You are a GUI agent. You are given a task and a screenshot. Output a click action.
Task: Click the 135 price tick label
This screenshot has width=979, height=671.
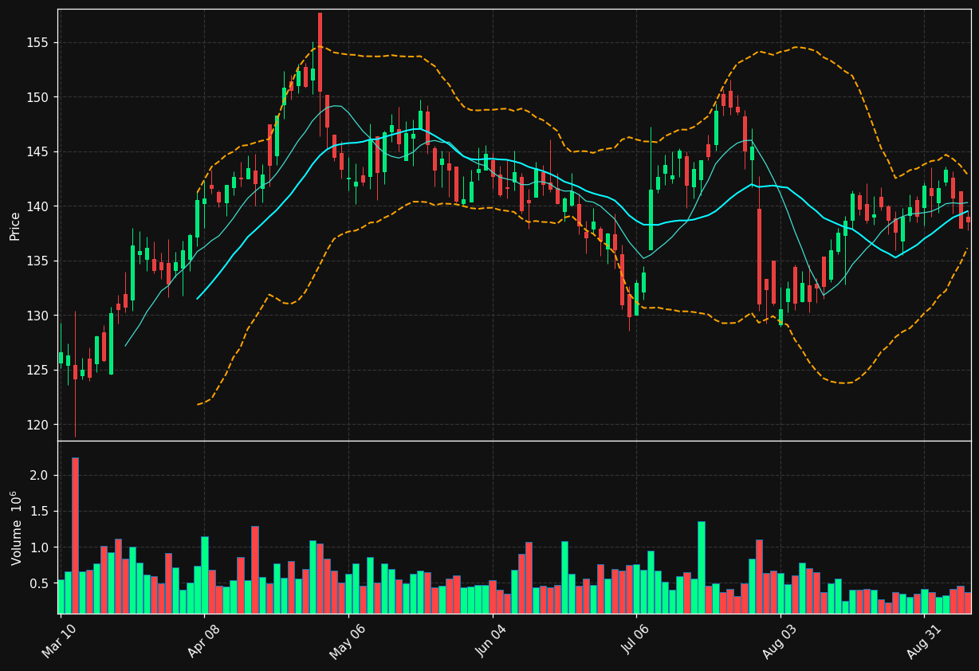pos(39,261)
